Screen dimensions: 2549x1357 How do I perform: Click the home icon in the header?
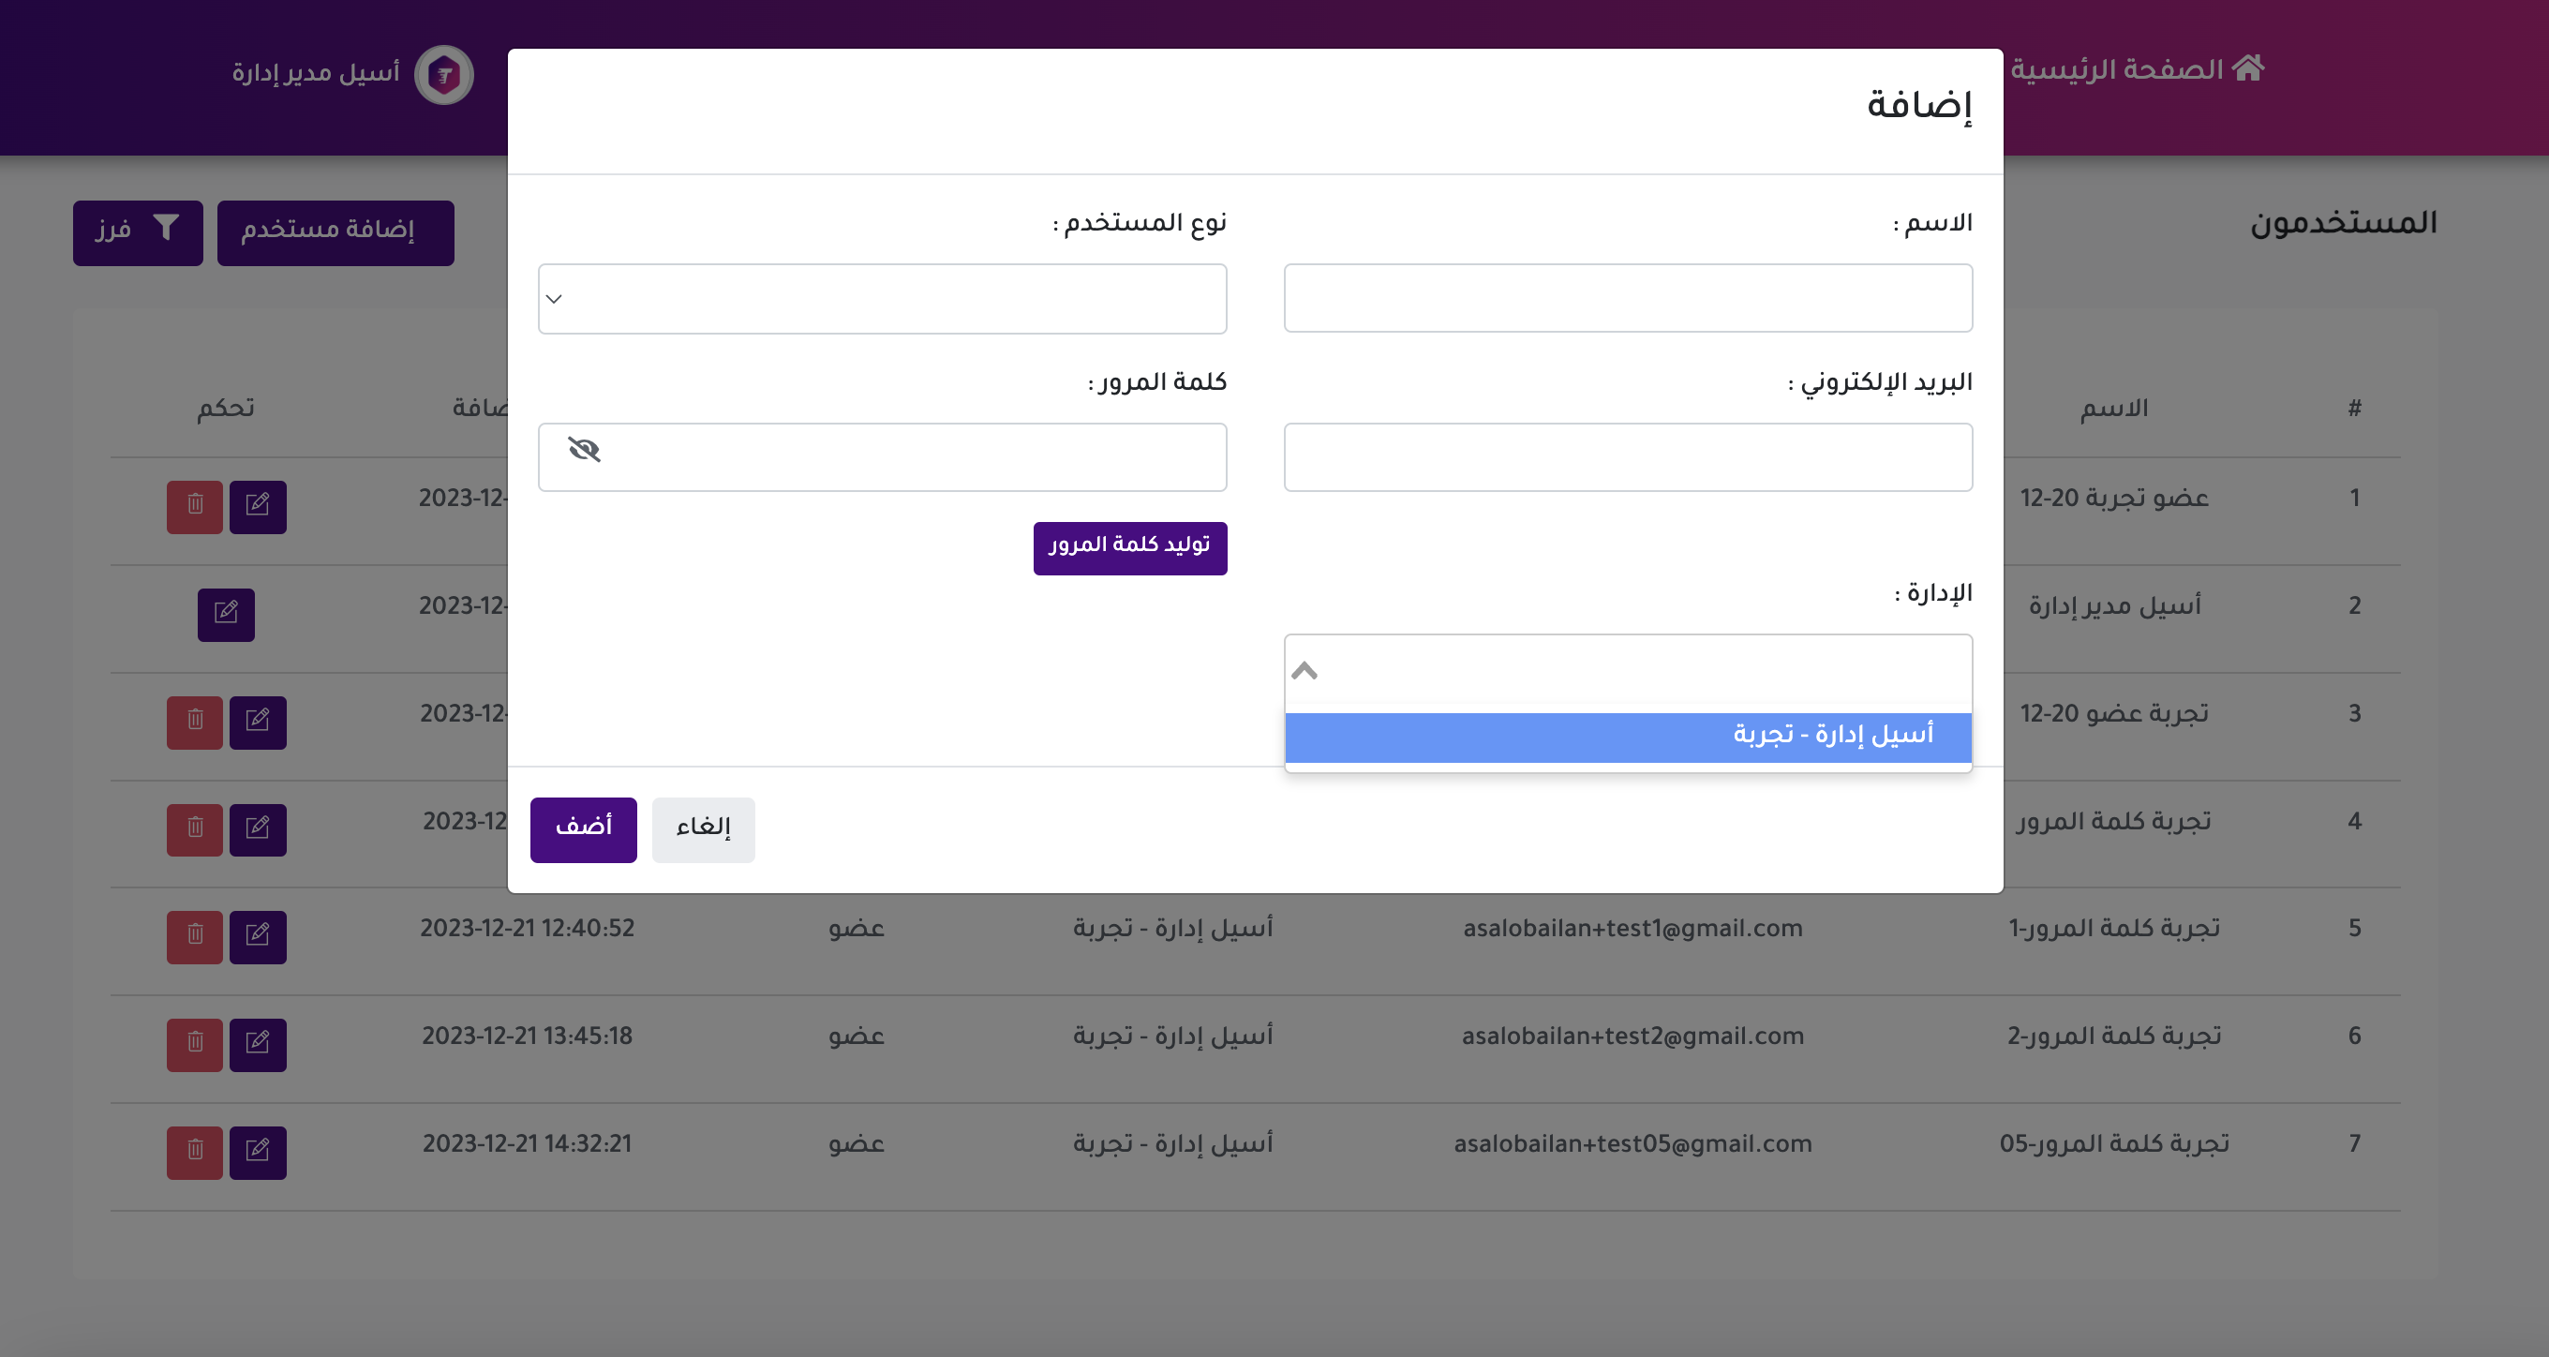click(x=2247, y=68)
